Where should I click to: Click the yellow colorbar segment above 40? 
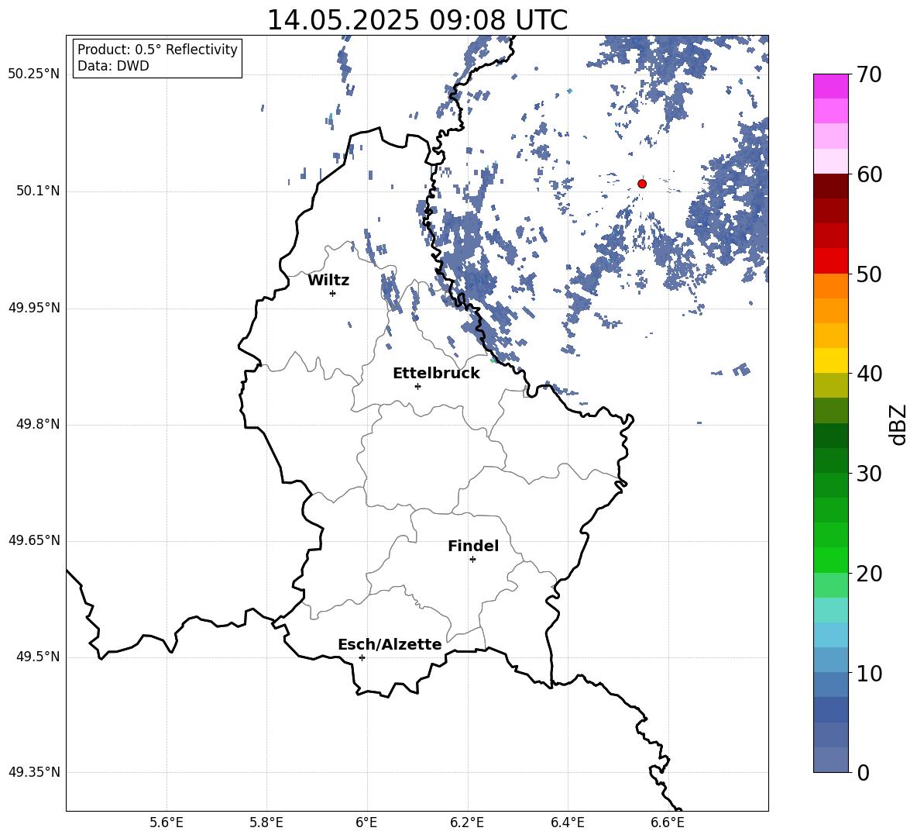click(831, 360)
